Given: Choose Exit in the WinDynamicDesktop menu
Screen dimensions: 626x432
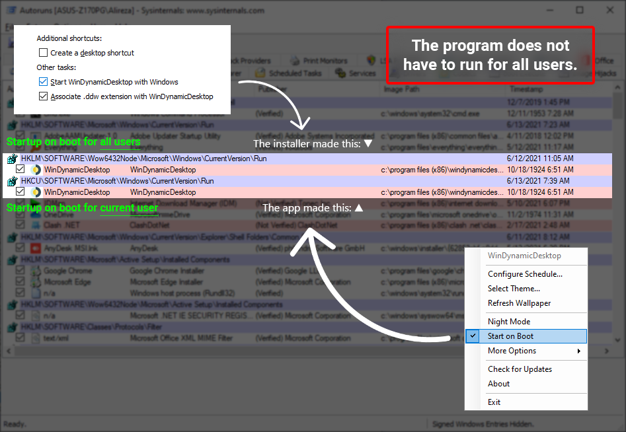Looking at the screenshot, I should pos(526,402).
